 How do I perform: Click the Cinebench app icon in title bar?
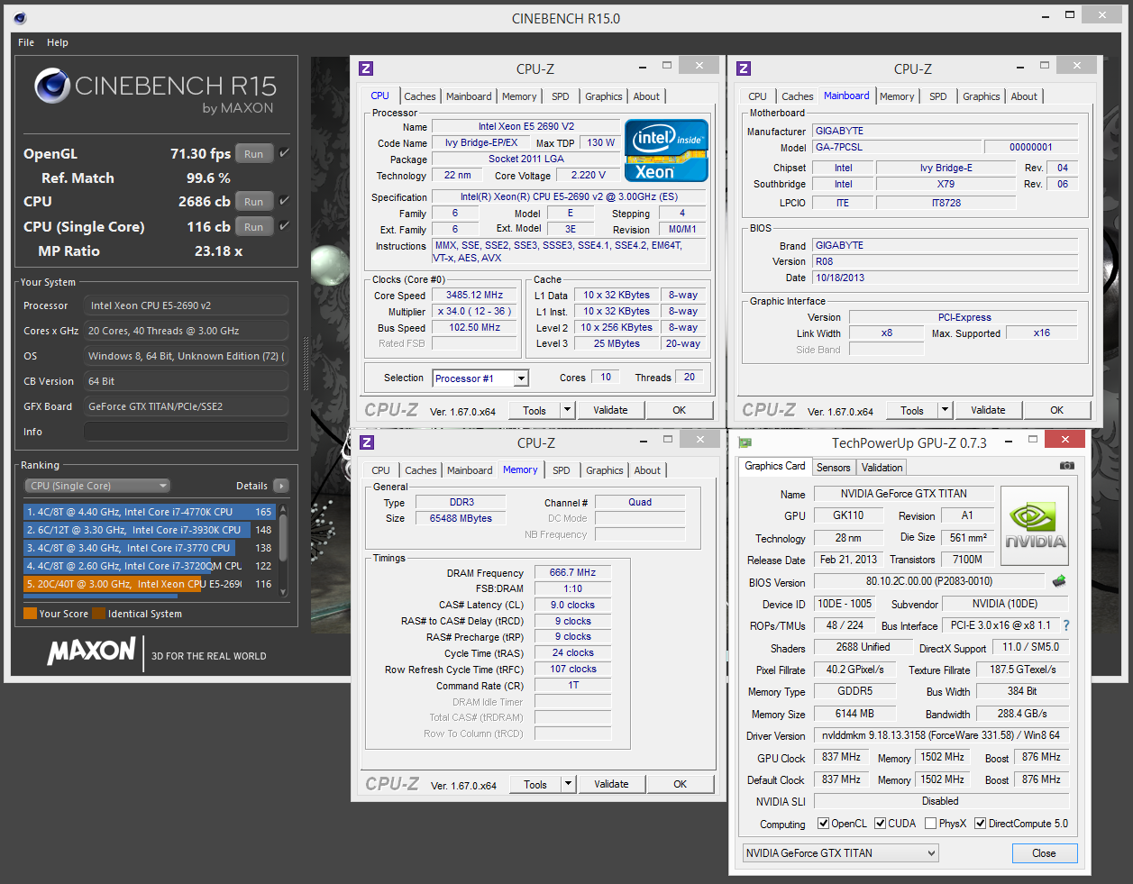point(20,18)
